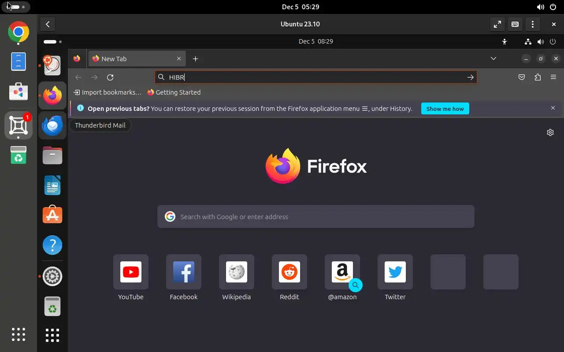Click the Search with Google field
The height and width of the screenshot is (352, 564).
(x=316, y=216)
